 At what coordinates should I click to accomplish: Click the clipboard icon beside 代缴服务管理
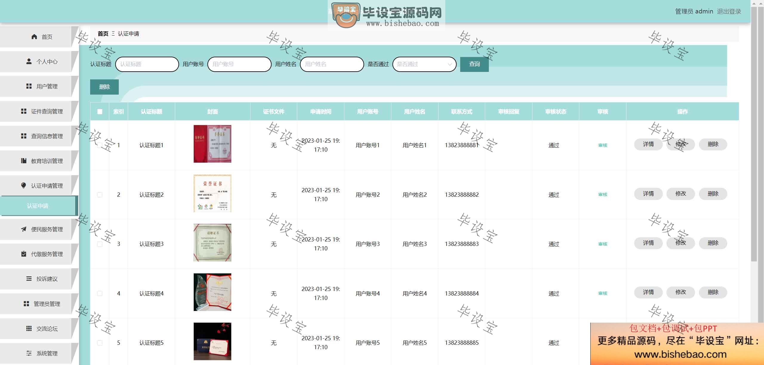pyautogui.click(x=24, y=254)
